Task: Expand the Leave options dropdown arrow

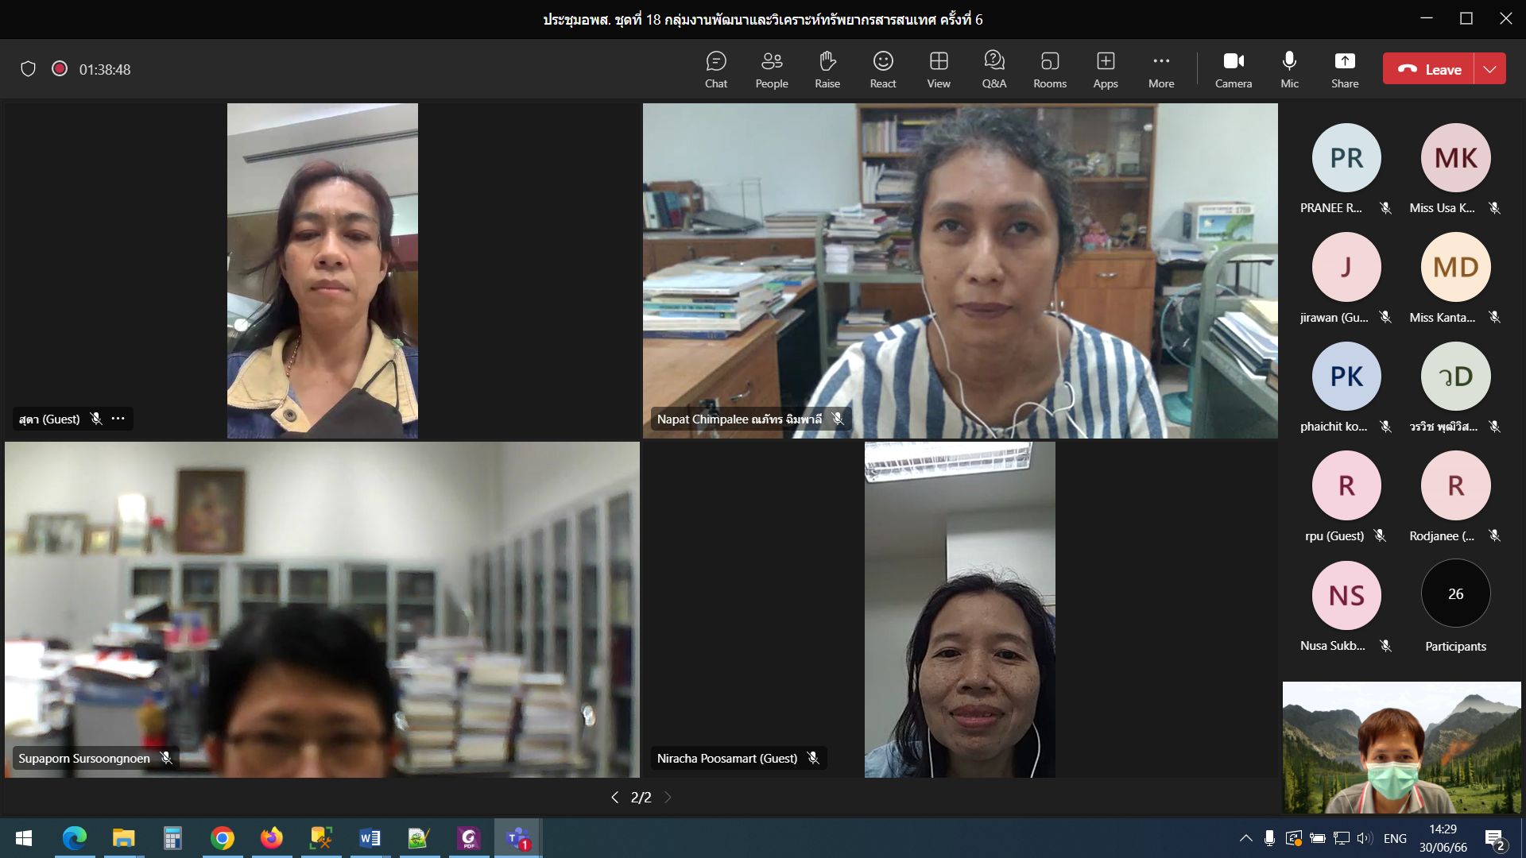Action: pos(1489,69)
